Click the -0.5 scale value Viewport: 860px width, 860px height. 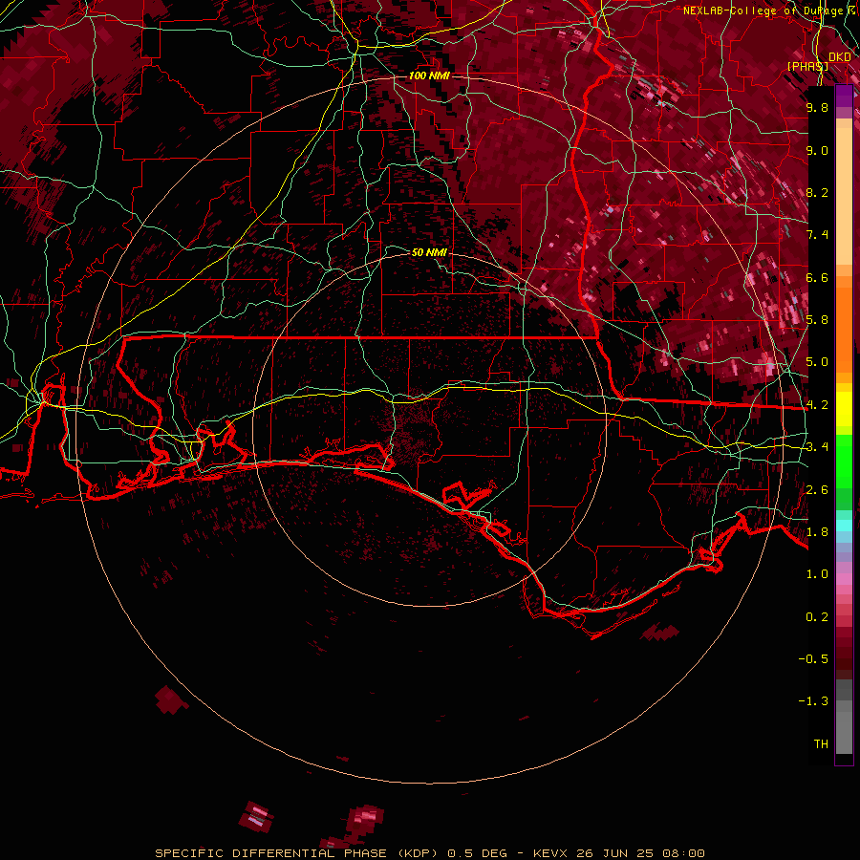coord(813,659)
